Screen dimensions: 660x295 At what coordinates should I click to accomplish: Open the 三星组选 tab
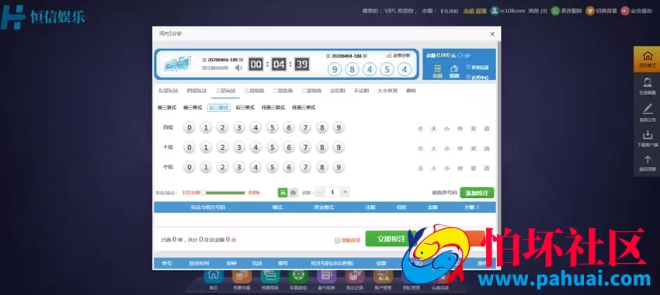pyautogui.click(x=254, y=91)
